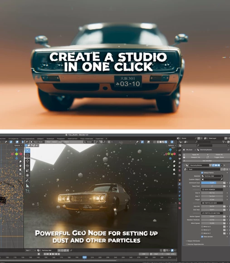Open the Select menu in viewport header
This screenshot has width=230, height=263.
pos(54,142)
